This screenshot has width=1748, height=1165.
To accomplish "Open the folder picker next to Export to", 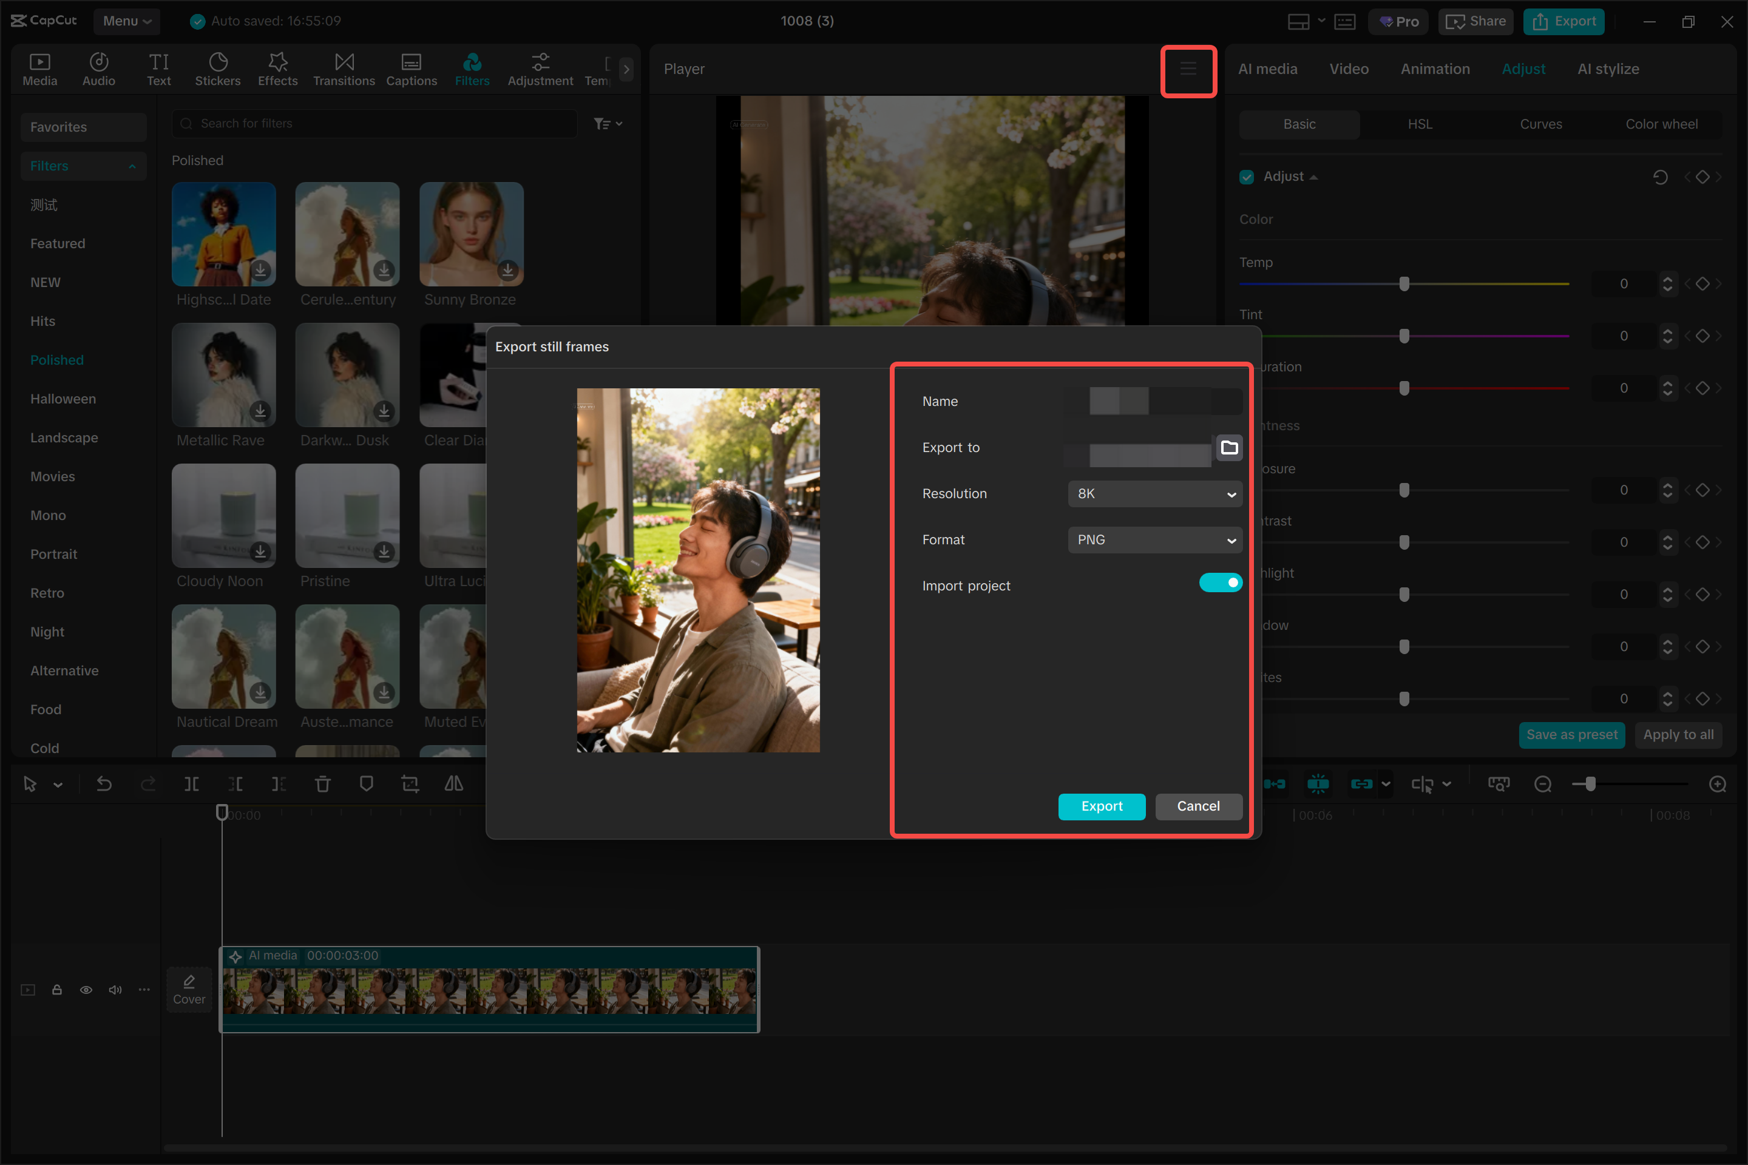I will (x=1230, y=447).
